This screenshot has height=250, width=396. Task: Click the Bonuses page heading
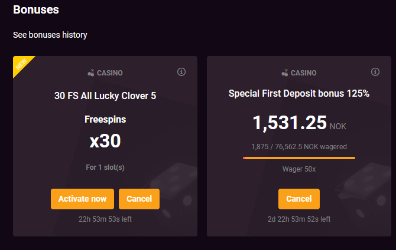point(36,10)
